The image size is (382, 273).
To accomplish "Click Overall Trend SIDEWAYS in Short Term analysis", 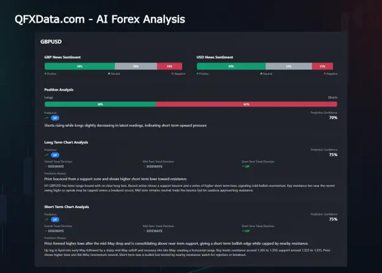I will (54, 231).
